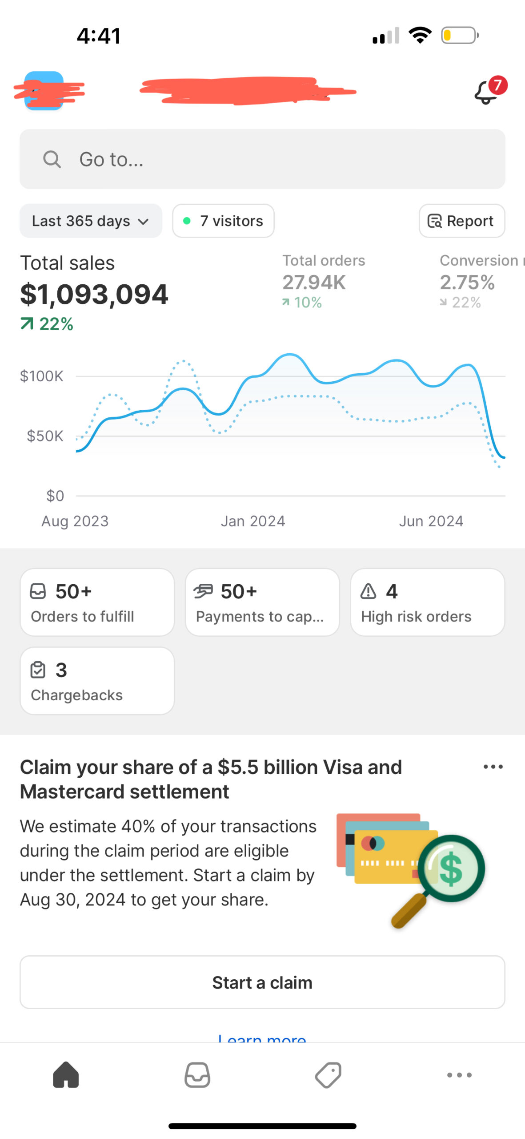525x1139 pixels.
Task: Open 50+ Orders to fulfill card
Action: (97, 602)
